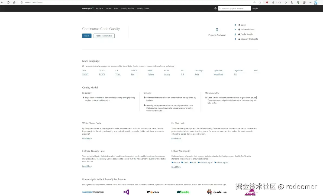Click the TypeScript language link
The height and width of the screenshot is (196, 323).
[x=218, y=71]
